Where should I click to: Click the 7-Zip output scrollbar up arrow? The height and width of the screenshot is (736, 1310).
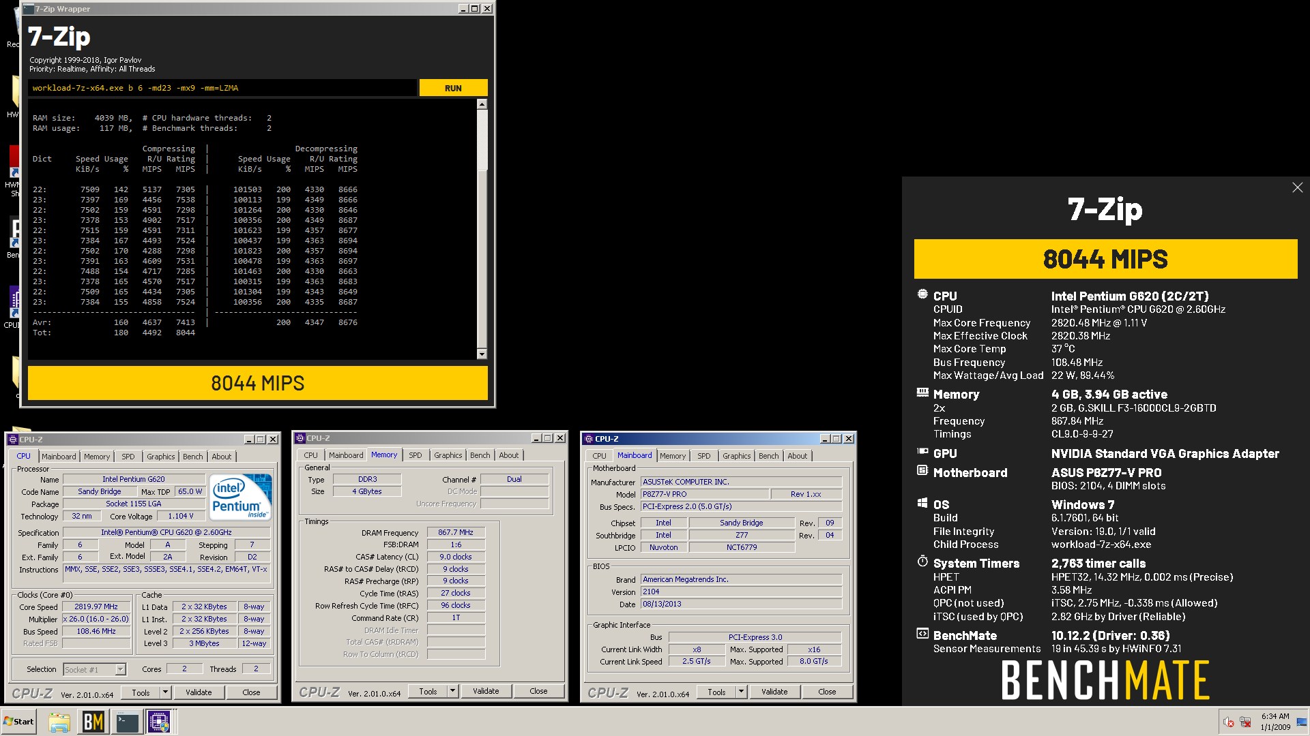click(x=482, y=104)
